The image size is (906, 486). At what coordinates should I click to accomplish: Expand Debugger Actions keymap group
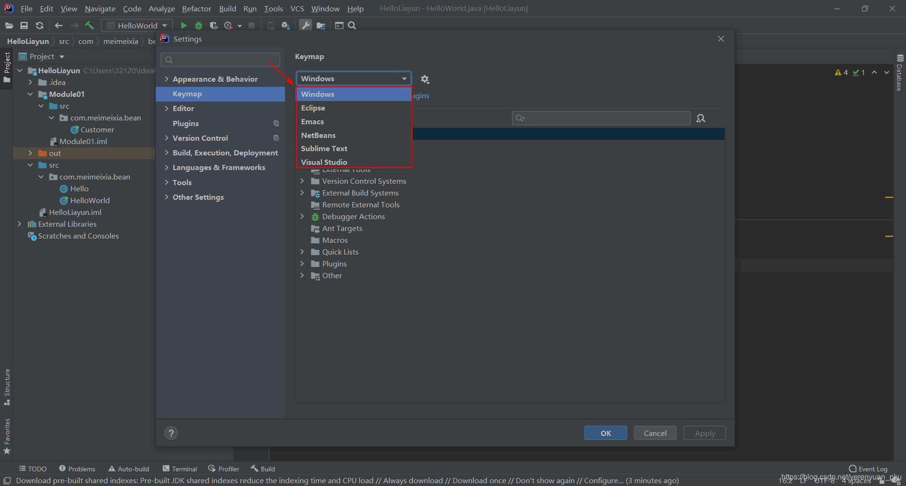pyautogui.click(x=302, y=216)
